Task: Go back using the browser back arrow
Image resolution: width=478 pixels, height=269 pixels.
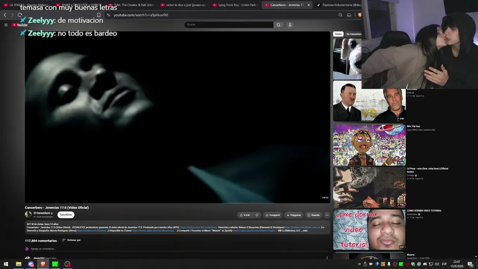Action: [x=5, y=15]
